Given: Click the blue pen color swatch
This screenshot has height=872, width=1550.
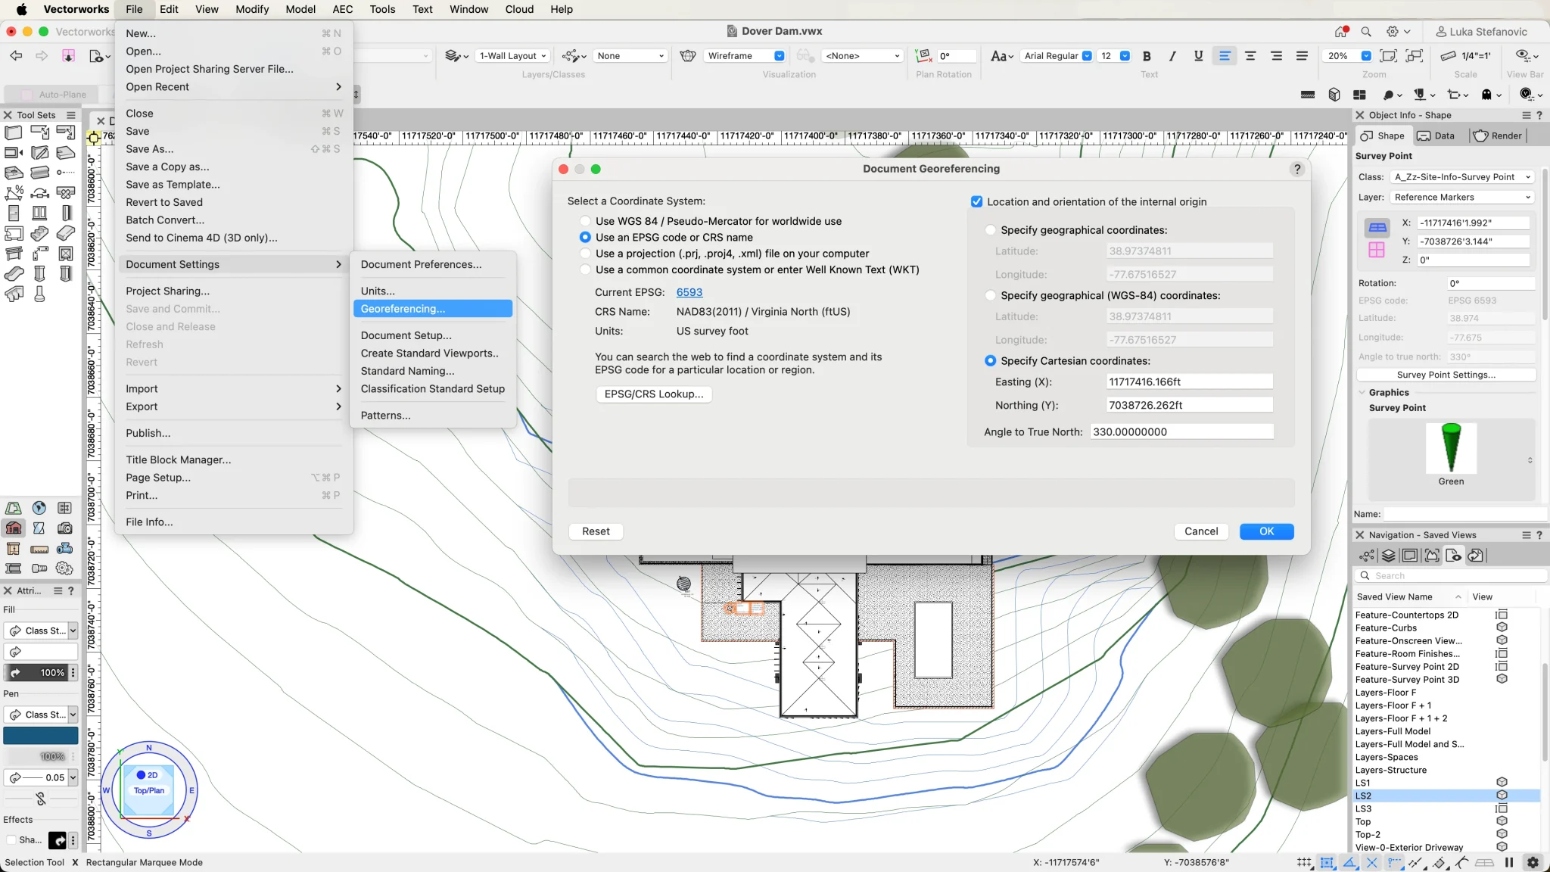Looking at the screenshot, I should click(41, 735).
